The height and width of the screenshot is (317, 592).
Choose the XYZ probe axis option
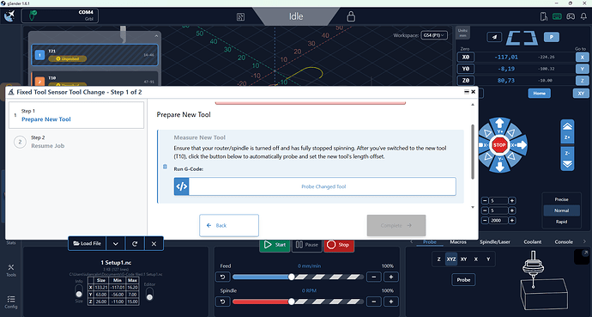pyautogui.click(x=451, y=259)
